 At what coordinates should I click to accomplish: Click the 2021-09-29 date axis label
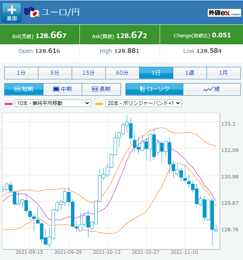68,252
